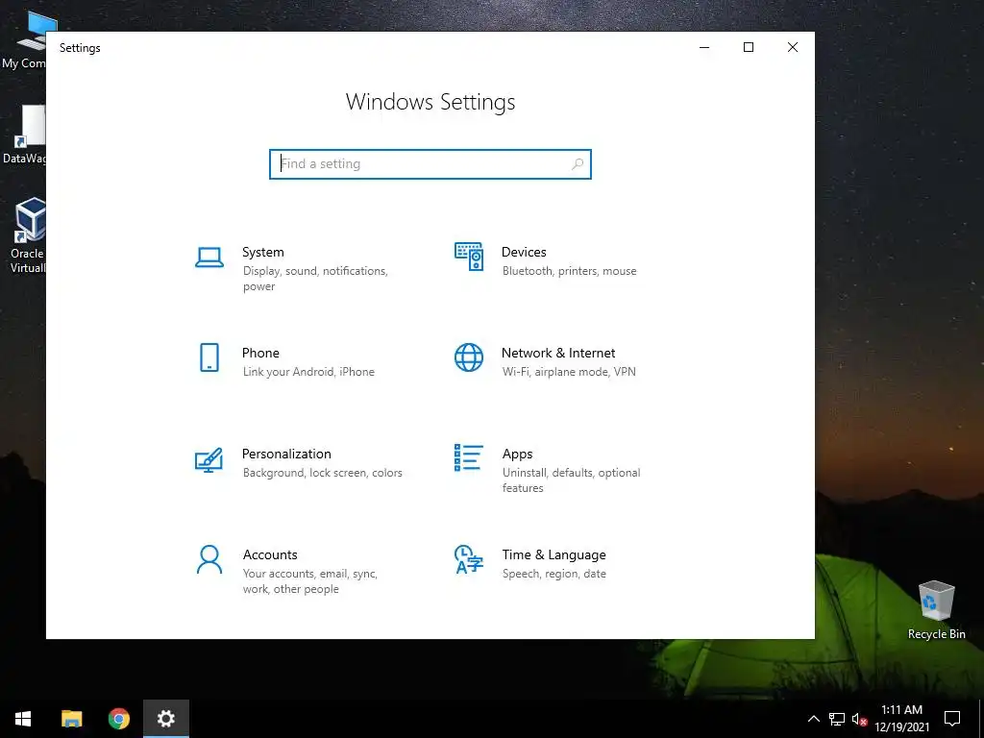Click 'Bluetooth, printers, mouse' description
984x738 pixels.
pyautogui.click(x=569, y=271)
